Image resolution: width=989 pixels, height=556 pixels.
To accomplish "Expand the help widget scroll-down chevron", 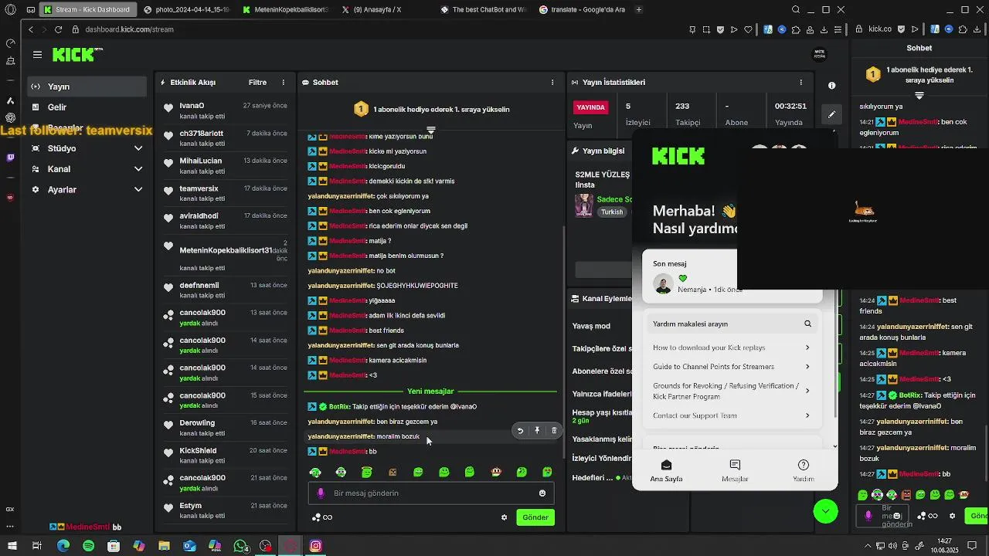I will [x=834, y=446].
